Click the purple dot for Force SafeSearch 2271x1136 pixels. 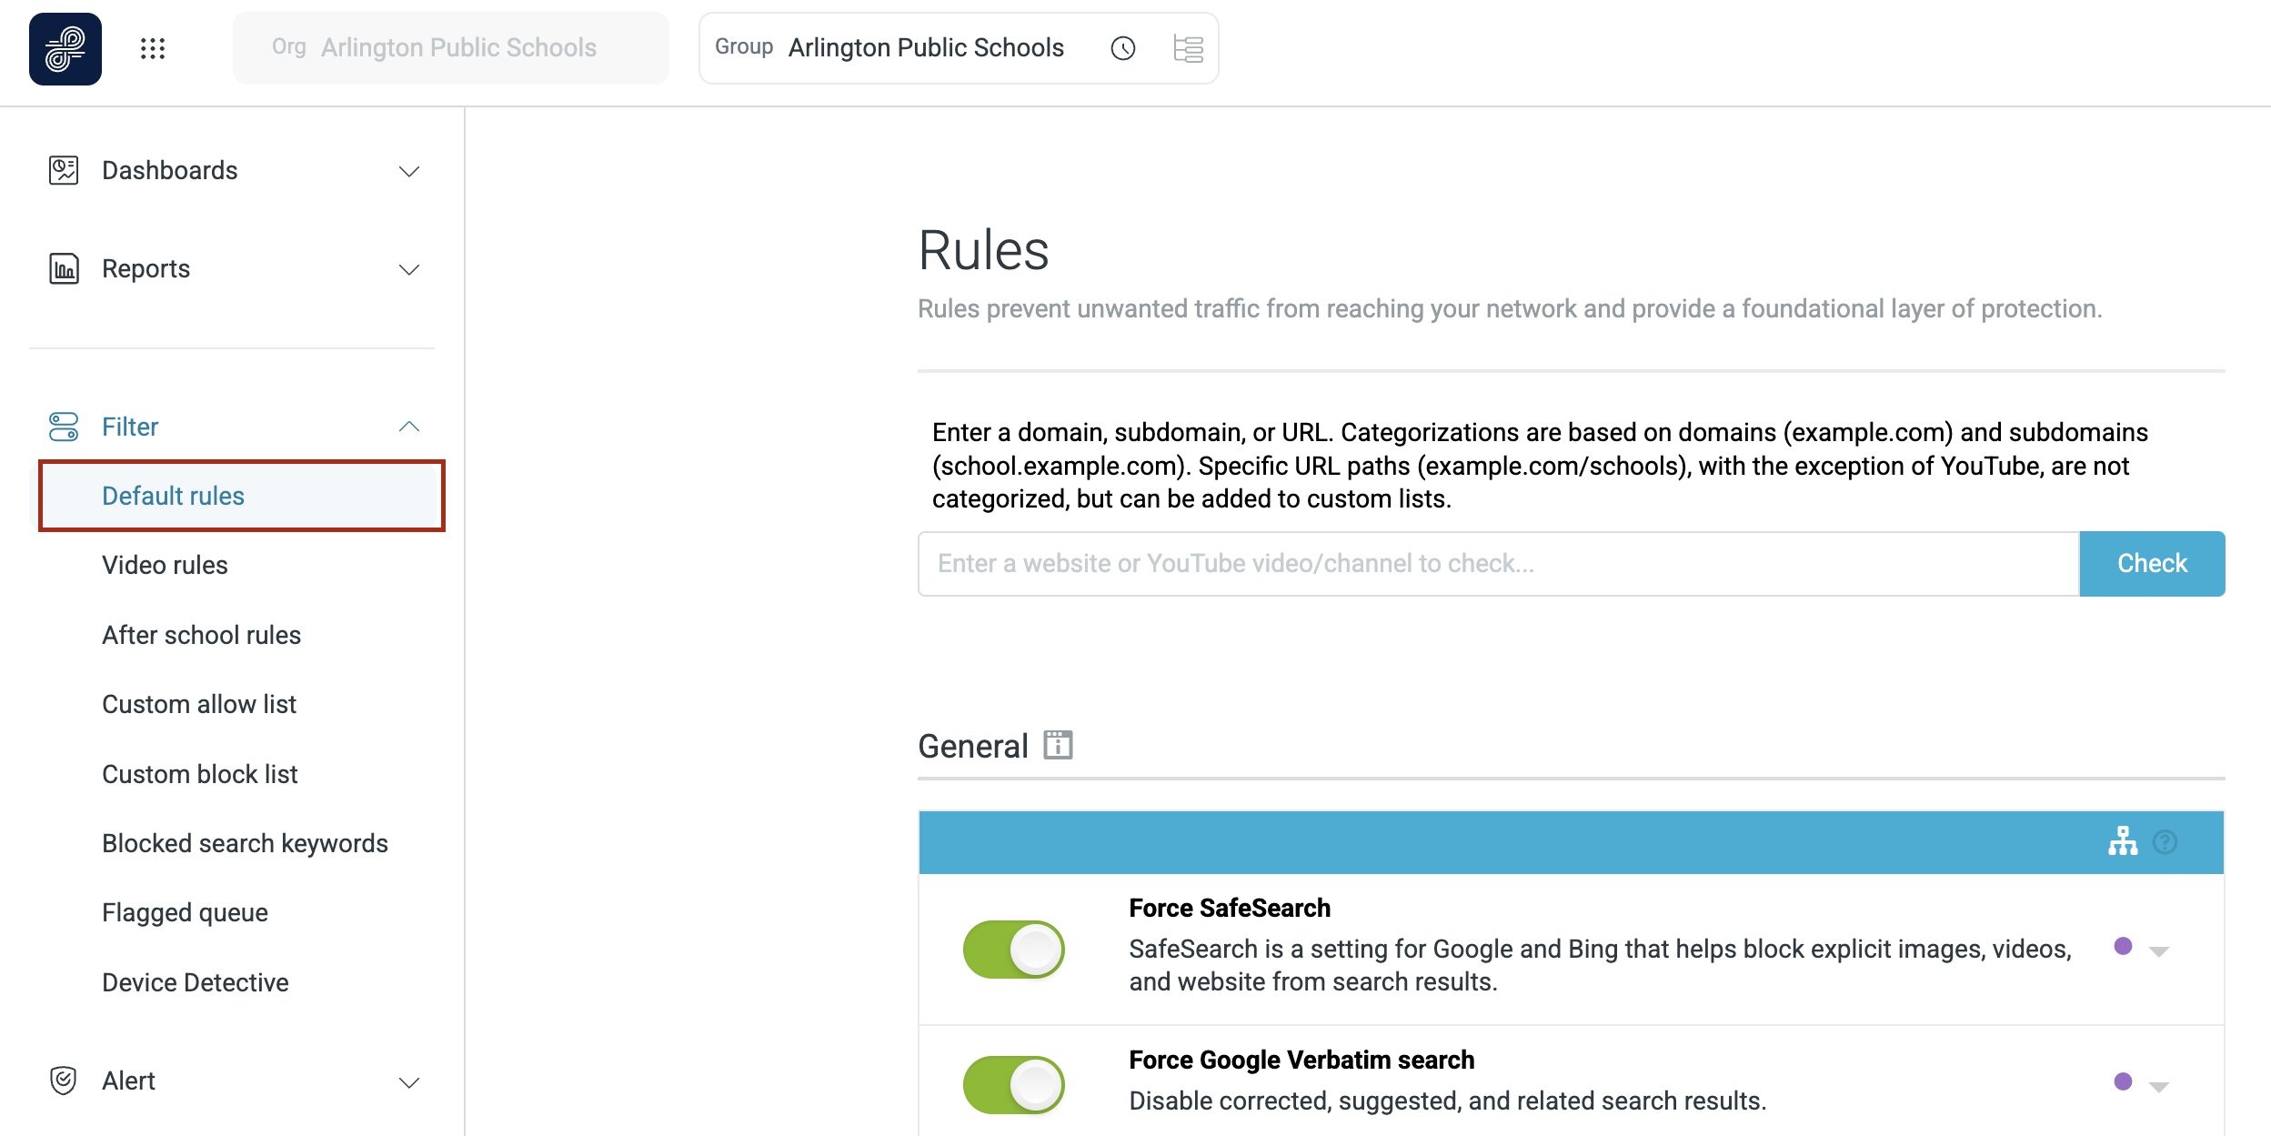[2123, 946]
